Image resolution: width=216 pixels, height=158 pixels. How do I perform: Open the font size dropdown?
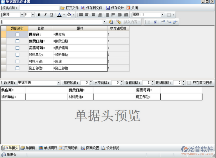click(33, 15)
